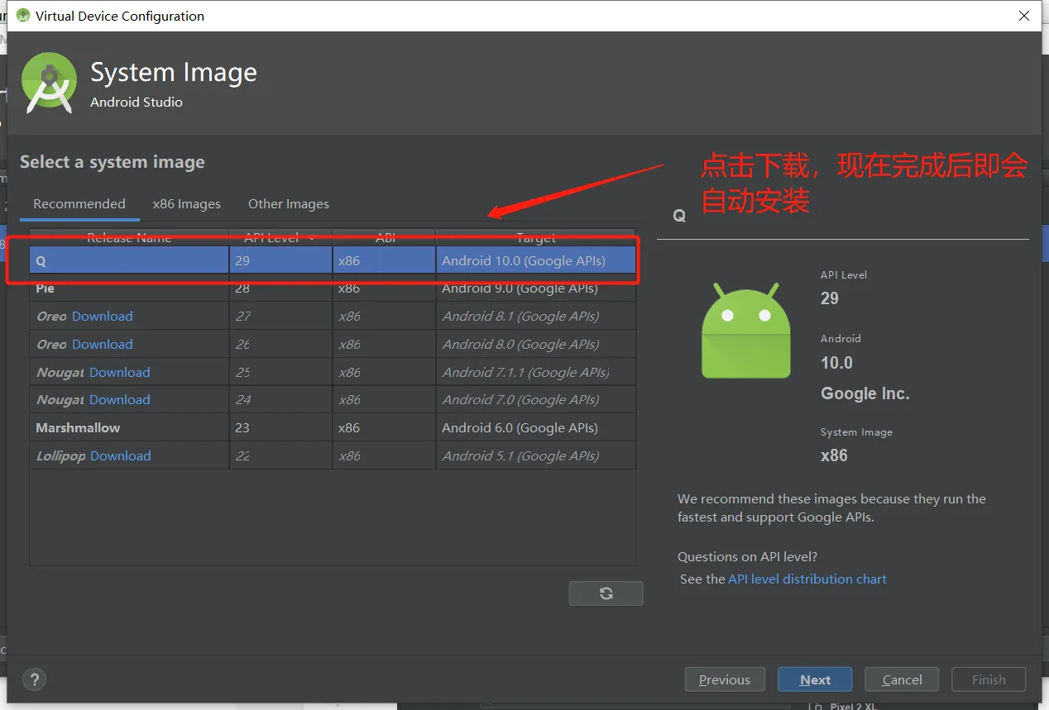Click the API level 23 cell
The width and height of the screenshot is (1049, 710).
(280, 428)
